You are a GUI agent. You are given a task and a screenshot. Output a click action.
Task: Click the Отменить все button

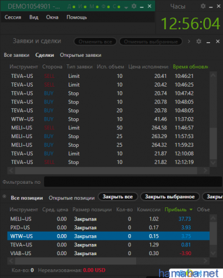[95, 42]
